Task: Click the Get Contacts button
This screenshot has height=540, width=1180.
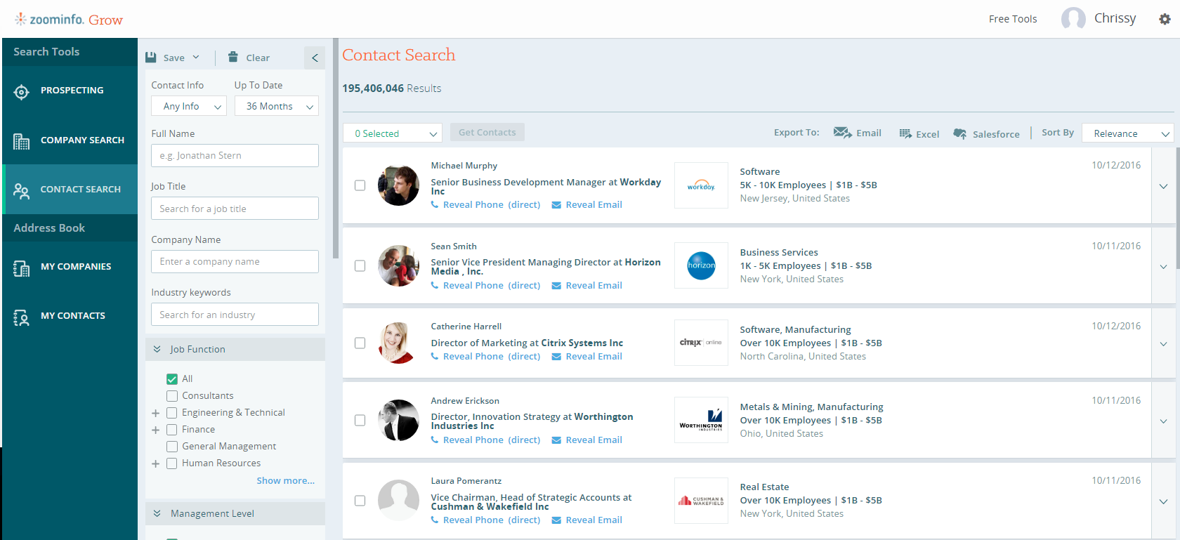Action: [487, 132]
